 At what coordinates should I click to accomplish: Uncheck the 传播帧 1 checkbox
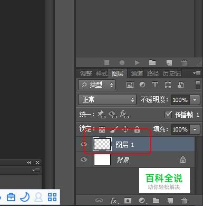168,115
